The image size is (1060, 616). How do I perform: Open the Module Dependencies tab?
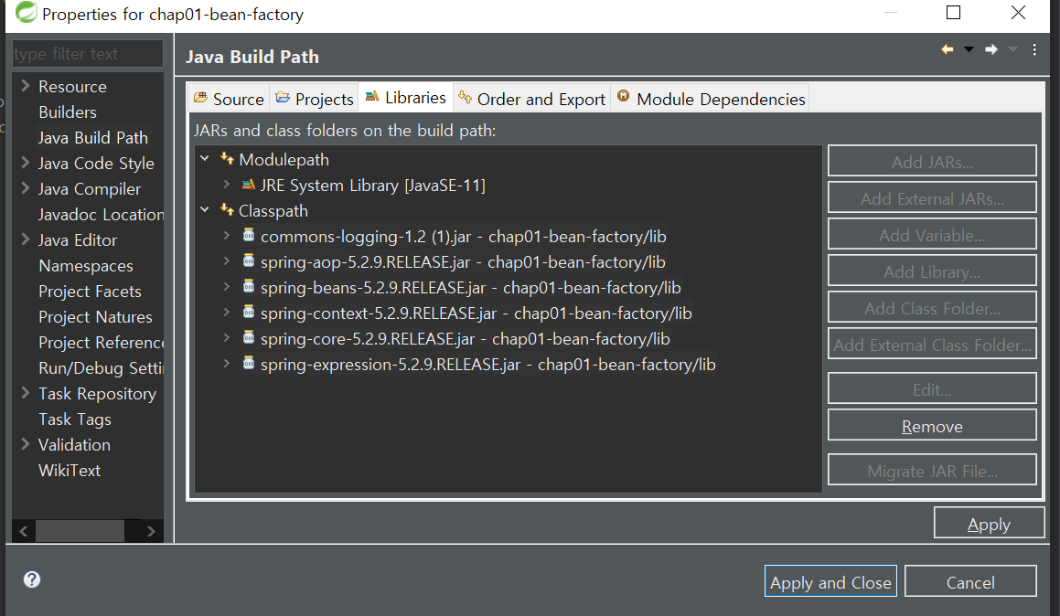click(x=712, y=99)
